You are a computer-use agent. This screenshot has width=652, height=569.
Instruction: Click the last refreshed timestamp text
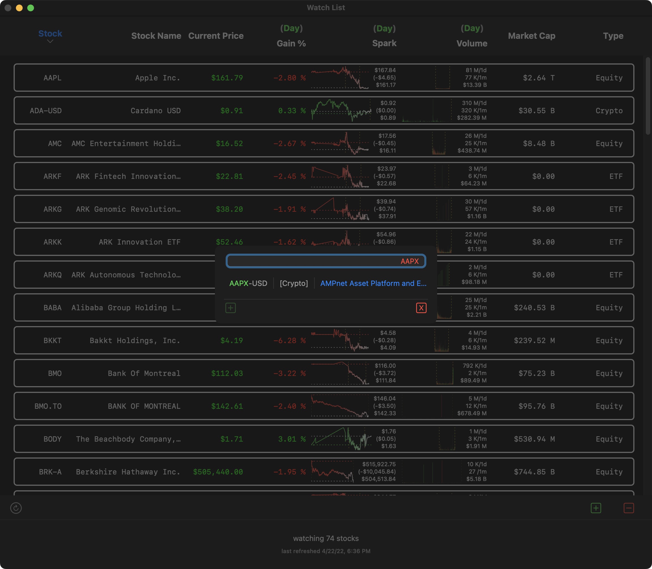point(326,551)
